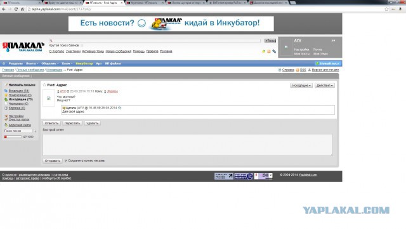The image size is (406, 229).
Task: Open Мои посты in the user panel
Action: click(x=302, y=54)
